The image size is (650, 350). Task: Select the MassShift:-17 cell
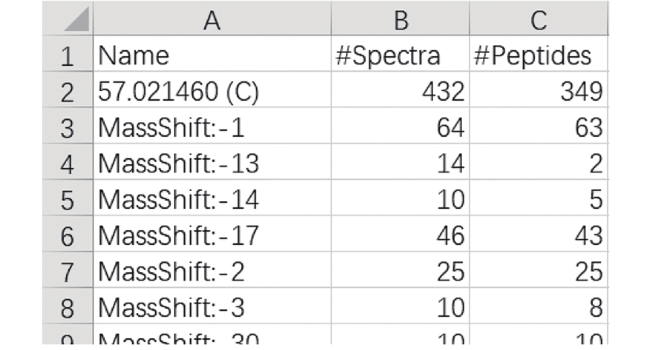coord(212,234)
